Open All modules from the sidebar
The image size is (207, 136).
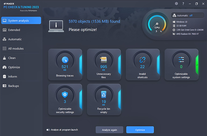coord(21,48)
